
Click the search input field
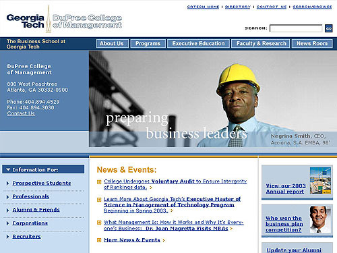click(x=296, y=28)
